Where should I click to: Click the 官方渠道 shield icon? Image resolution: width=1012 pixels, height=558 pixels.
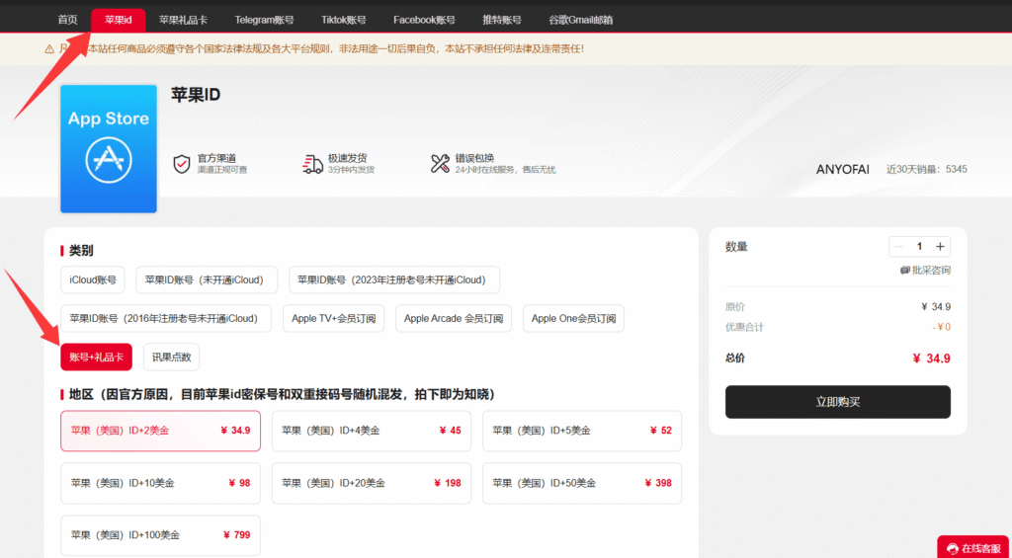(x=182, y=164)
